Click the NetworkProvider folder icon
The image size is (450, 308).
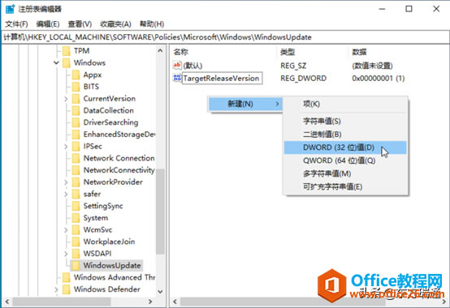[x=76, y=182]
